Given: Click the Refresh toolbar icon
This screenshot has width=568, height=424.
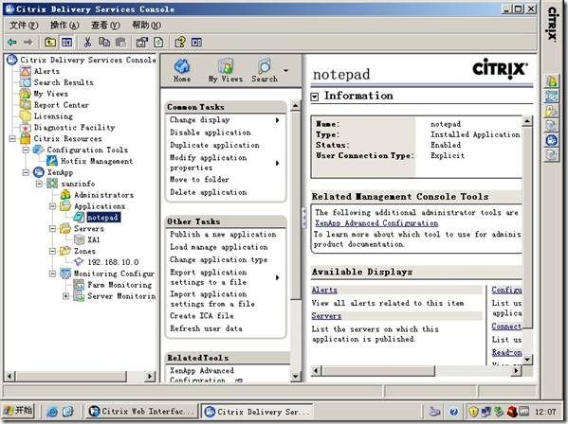Looking at the screenshot, I should (x=158, y=43).
